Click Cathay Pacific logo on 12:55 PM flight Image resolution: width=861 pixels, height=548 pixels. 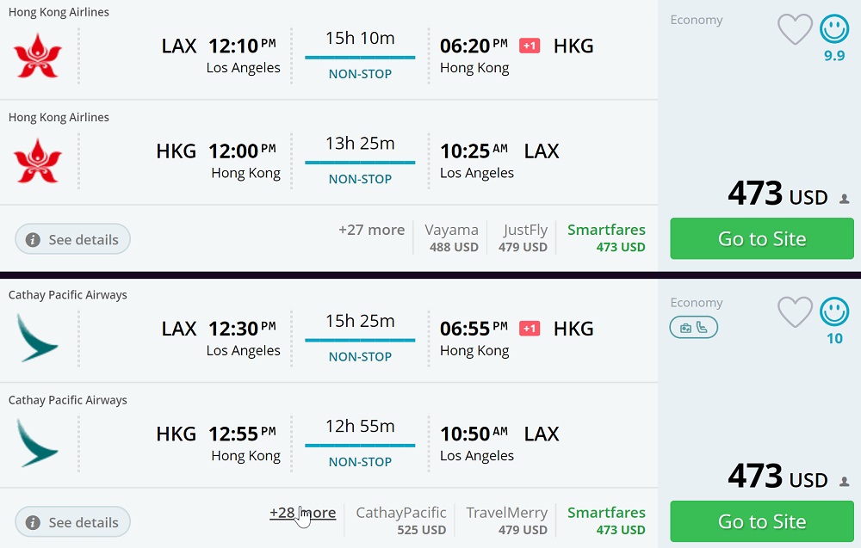tap(38, 442)
